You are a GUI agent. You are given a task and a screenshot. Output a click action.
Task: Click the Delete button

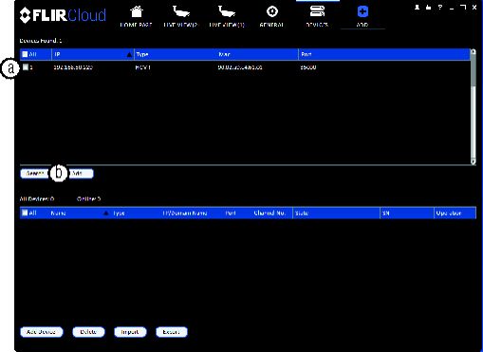[x=88, y=332]
